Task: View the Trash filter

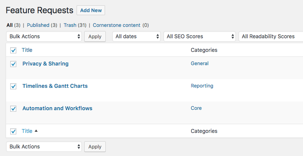Action: [x=70, y=25]
